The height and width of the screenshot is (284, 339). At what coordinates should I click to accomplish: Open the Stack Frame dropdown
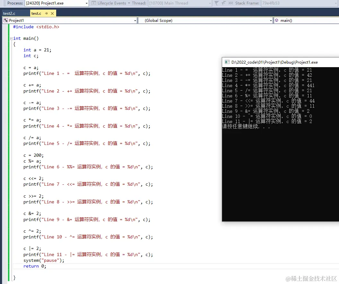click(336, 3)
